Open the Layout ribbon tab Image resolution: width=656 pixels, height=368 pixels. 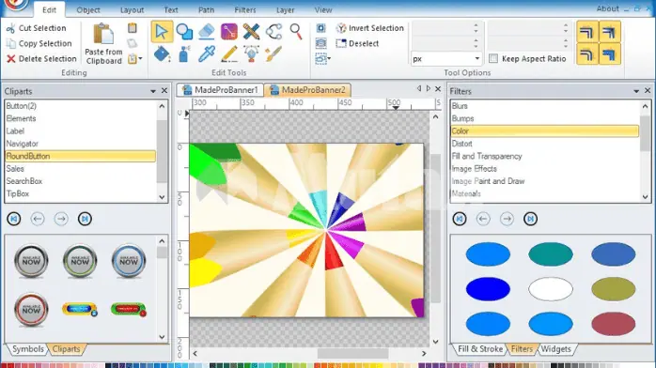coord(132,10)
